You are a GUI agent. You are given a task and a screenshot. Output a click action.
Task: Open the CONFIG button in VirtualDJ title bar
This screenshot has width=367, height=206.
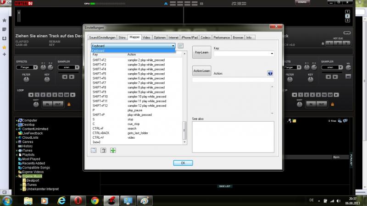coord(302,2)
